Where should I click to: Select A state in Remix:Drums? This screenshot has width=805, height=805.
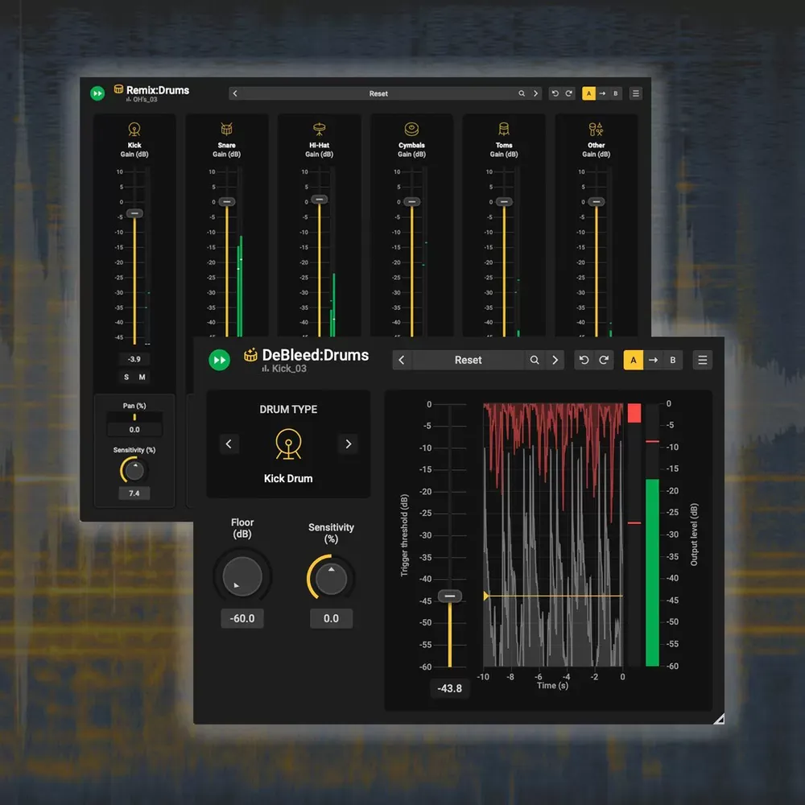[589, 93]
